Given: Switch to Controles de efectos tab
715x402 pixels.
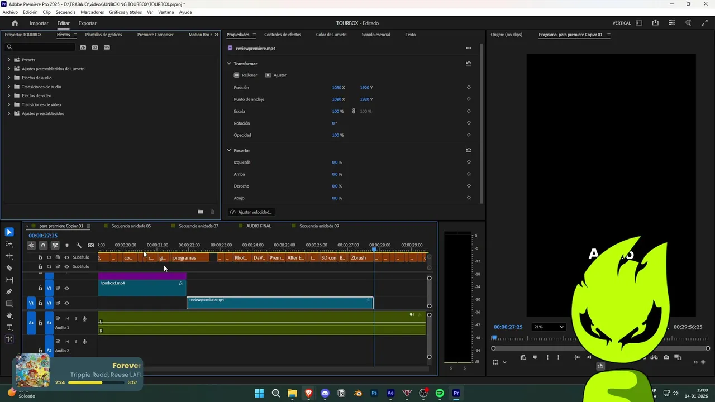Looking at the screenshot, I should [283, 35].
